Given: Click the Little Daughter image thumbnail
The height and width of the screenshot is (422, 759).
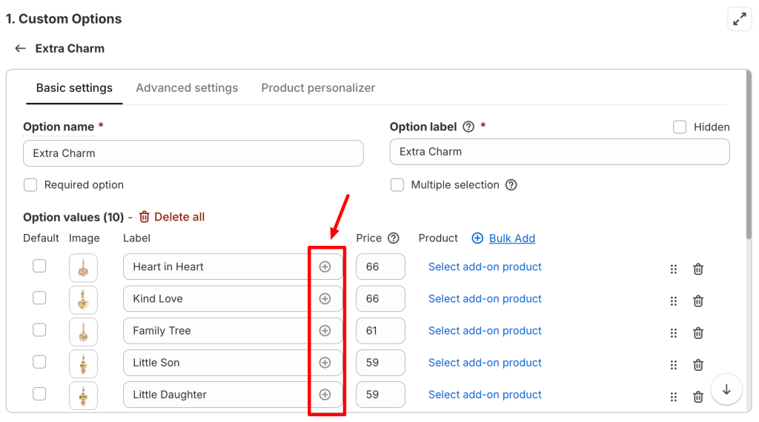Looking at the screenshot, I should [83, 395].
